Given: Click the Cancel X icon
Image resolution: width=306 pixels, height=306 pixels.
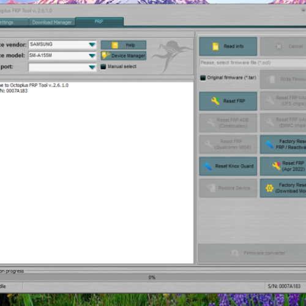Looking at the screenshot, I should pyautogui.click(x=279, y=47).
